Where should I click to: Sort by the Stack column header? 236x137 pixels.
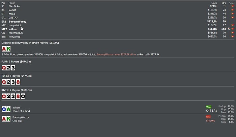click(214, 3)
